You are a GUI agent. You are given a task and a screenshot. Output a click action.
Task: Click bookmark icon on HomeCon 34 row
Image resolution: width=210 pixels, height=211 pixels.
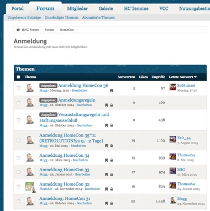[106, 160]
